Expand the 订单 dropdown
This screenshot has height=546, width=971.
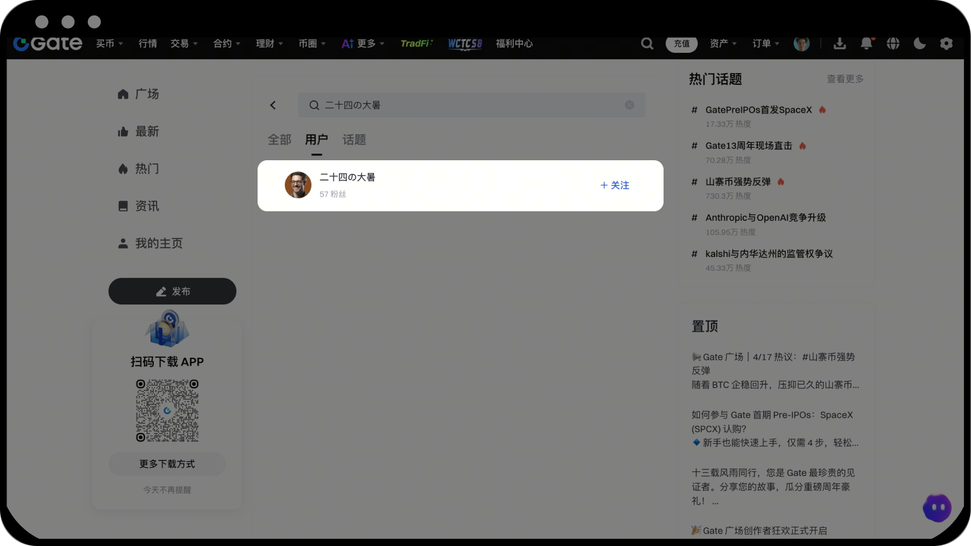coord(766,43)
